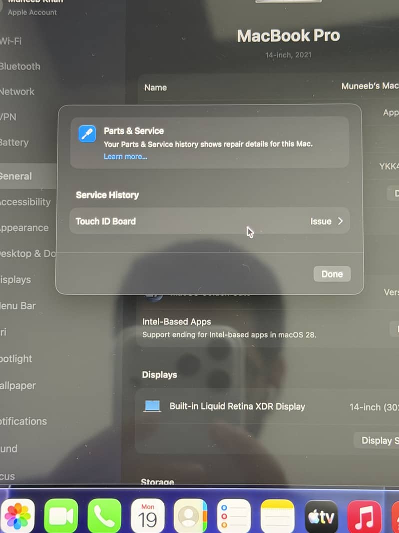This screenshot has width=399, height=533.
Task: Open Wallpaper settings in sidebar
Action: [17, 385]
